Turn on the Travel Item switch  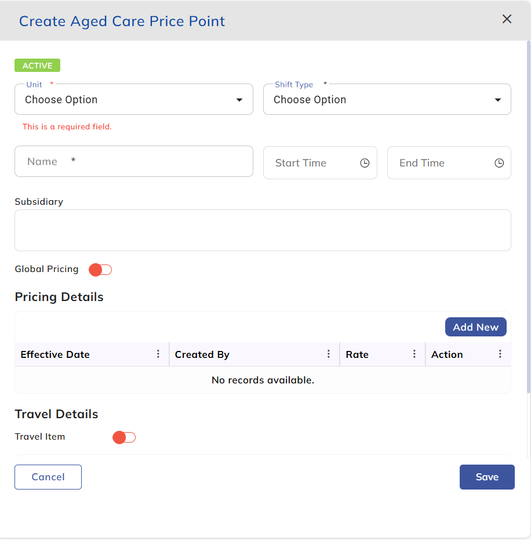coord(124,437)
